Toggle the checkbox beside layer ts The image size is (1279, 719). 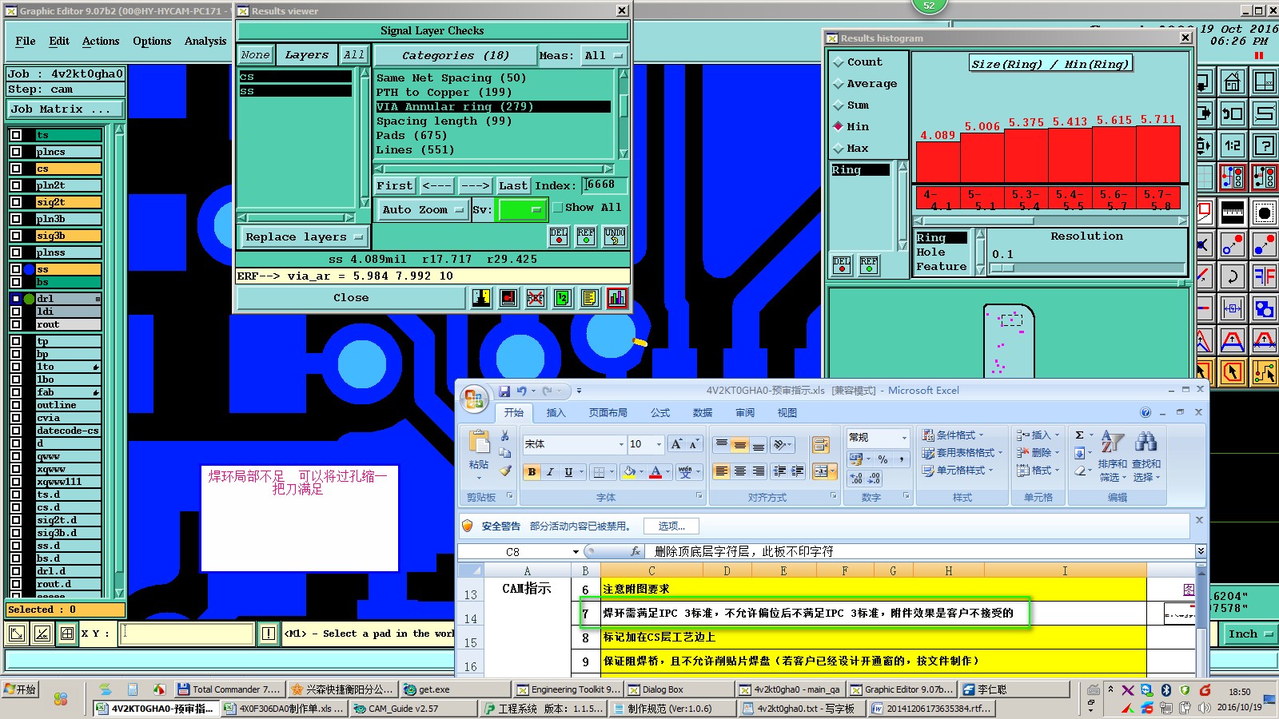click(x=16, y=135)
